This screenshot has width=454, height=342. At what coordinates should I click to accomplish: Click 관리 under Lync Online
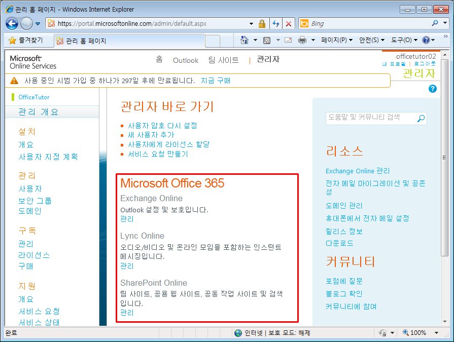(127, 266)
